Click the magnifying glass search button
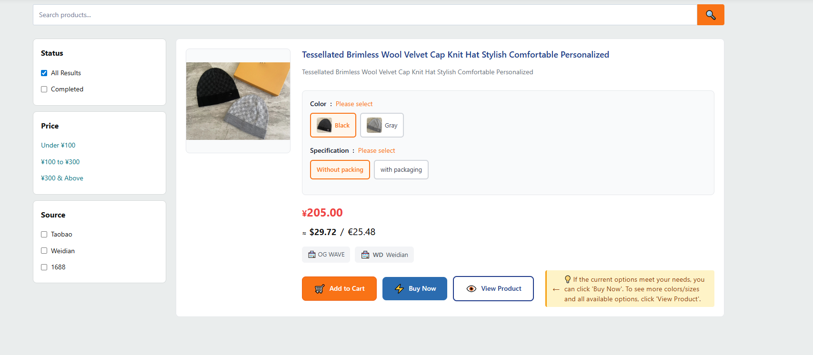 click(x=710, y=15)
